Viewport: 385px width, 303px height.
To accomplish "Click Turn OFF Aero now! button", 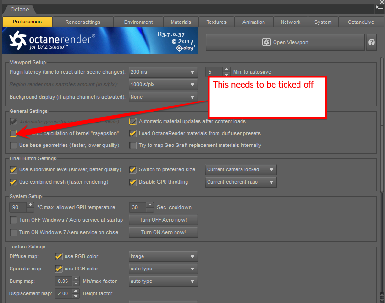I will click(x=163, y=220).
